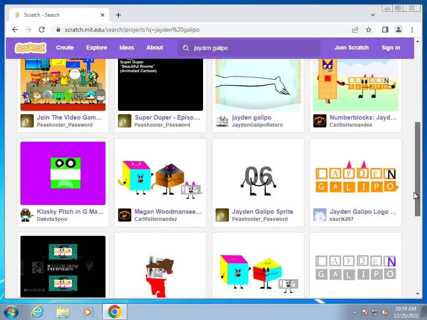Click Chrome icon in taskbar
Screen dimensions: 427x320
(x=114, y=312)
